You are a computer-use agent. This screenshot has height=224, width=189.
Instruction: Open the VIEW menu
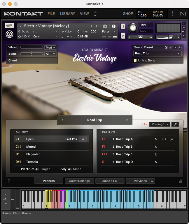pyautogui.click(x=84, y=14)
